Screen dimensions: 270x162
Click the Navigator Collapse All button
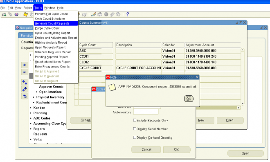point(25,96)
